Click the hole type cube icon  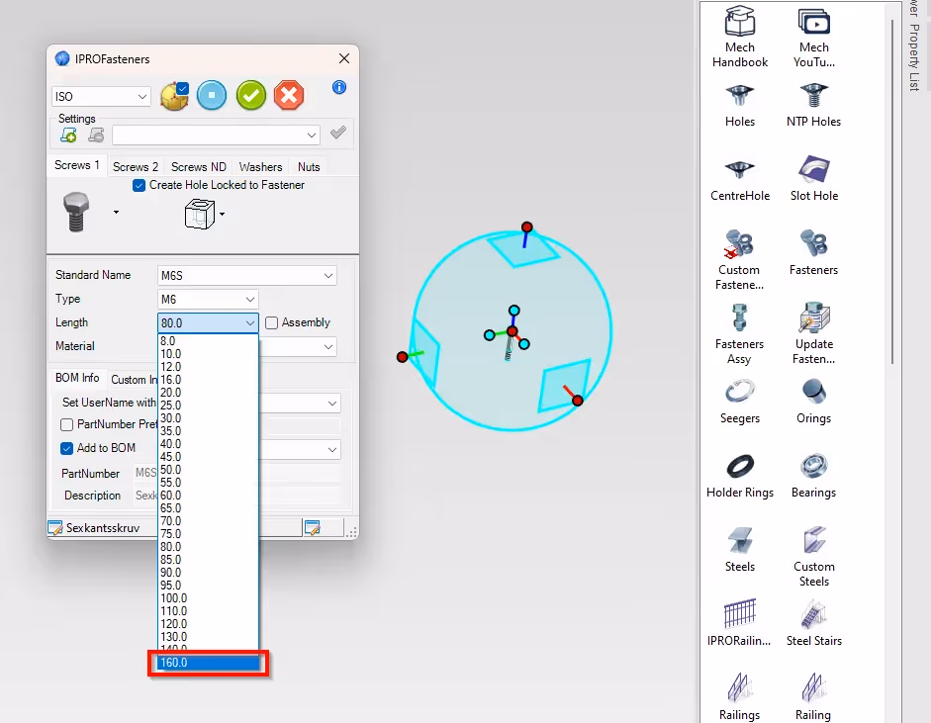tap(199, 214)
